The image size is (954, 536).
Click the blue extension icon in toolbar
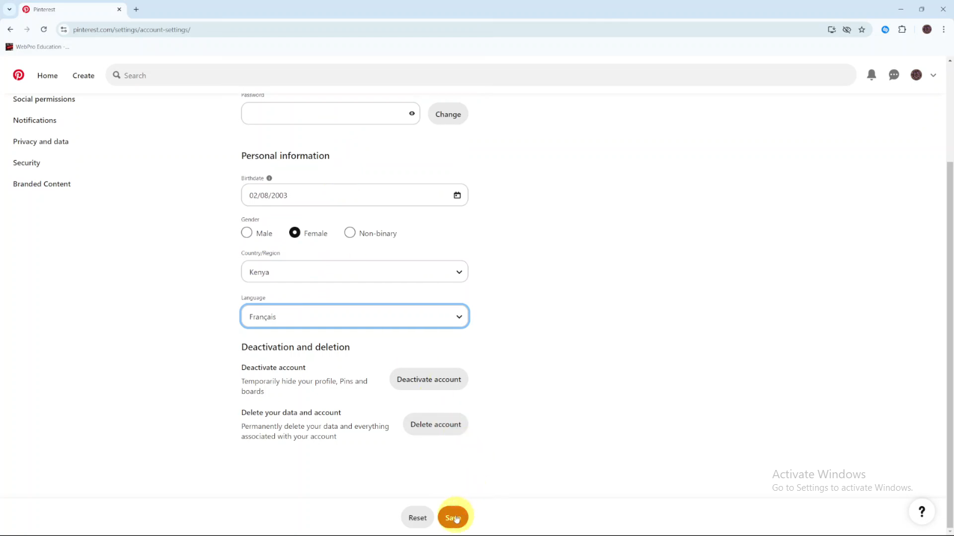pyautogui.click(x=885, y=29)
